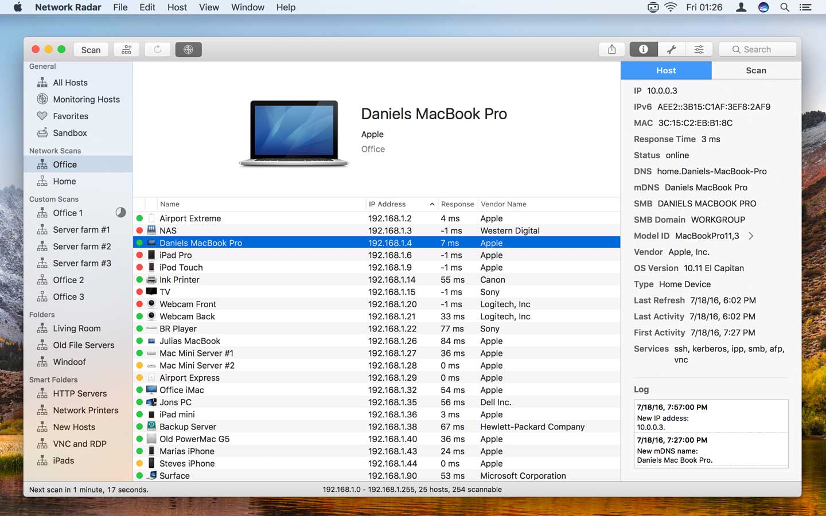Expand the Host menu in the menu bar

tap(177, 7)
